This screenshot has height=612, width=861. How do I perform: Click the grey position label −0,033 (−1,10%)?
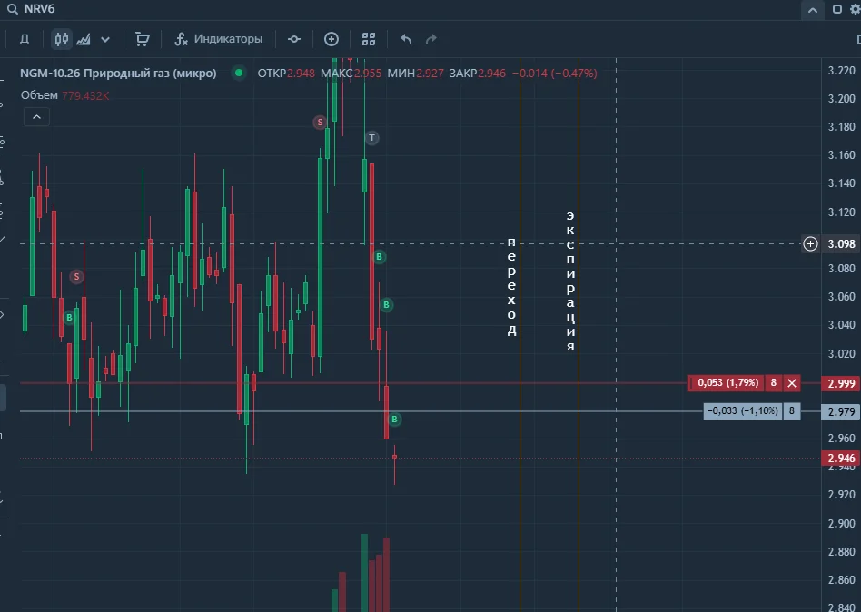[743, 411]
